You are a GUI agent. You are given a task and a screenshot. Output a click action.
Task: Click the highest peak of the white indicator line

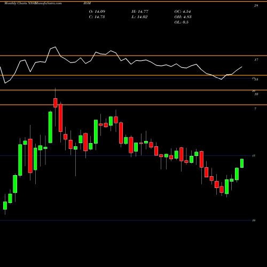coord(55,47)
